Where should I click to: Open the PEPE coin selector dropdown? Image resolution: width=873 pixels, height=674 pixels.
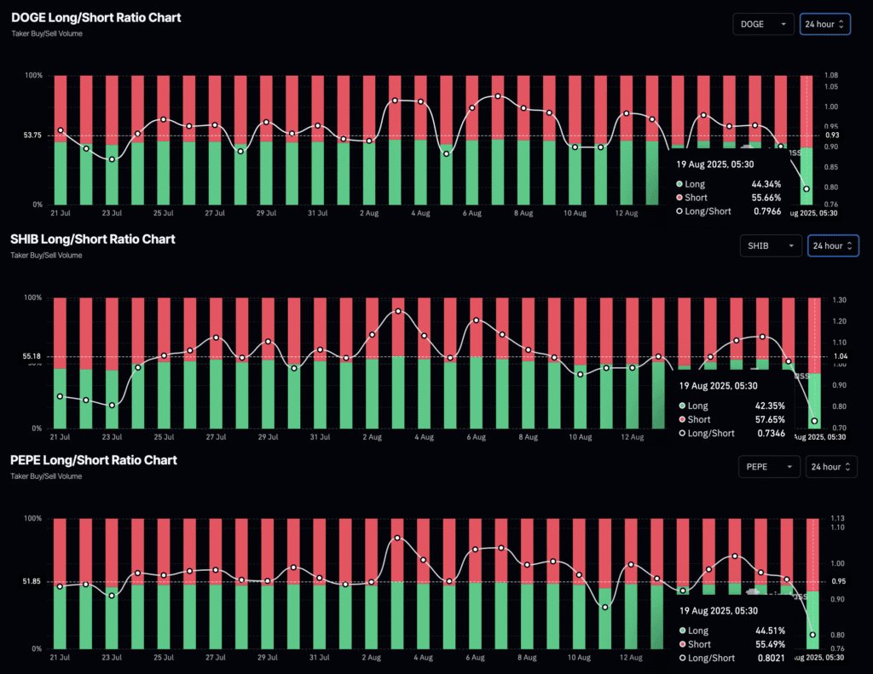[769, 467]
